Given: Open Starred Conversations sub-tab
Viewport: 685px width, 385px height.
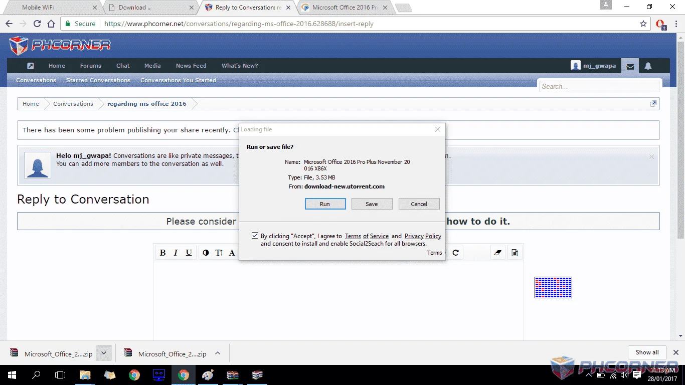Looking at the screenshot, I should pos(98,80).
